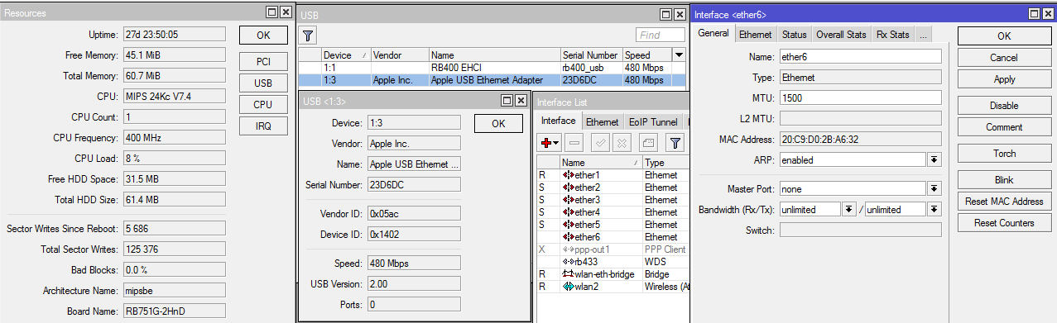Select the RB400 EHCI row in USB list
This screenshot has width=1057, height=323.
(x=492, y=68)
